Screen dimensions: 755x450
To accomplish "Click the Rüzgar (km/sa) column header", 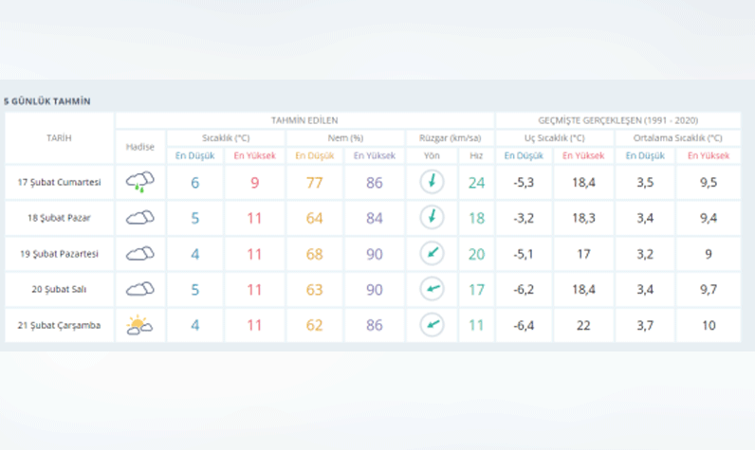I will [448, 137].
